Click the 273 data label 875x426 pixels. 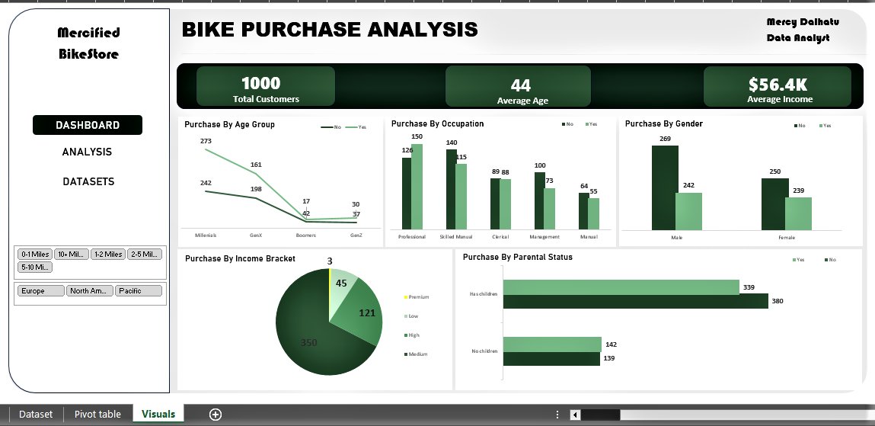pos(206,141)
